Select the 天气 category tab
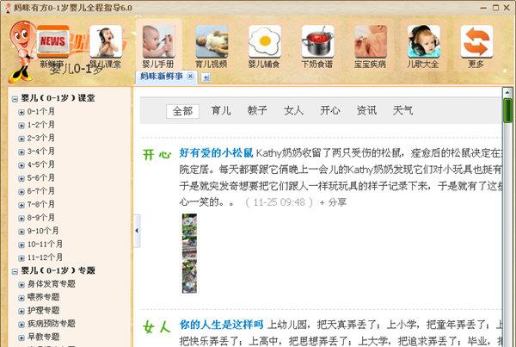 [402, 110]
